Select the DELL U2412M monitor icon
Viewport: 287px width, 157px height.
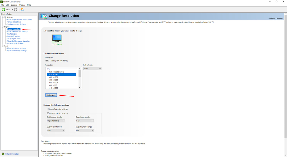[57, 38]
